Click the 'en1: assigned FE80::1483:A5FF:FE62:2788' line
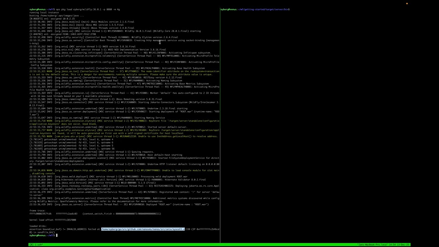 (x=62, y=34)
